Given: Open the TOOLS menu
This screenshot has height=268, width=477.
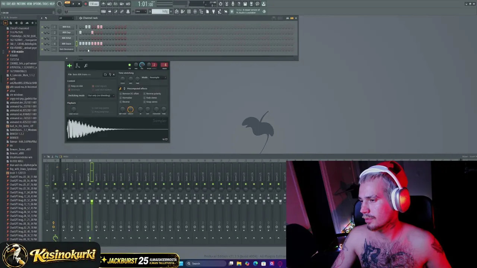Looking at the screenshot, I should pos(45,4).
